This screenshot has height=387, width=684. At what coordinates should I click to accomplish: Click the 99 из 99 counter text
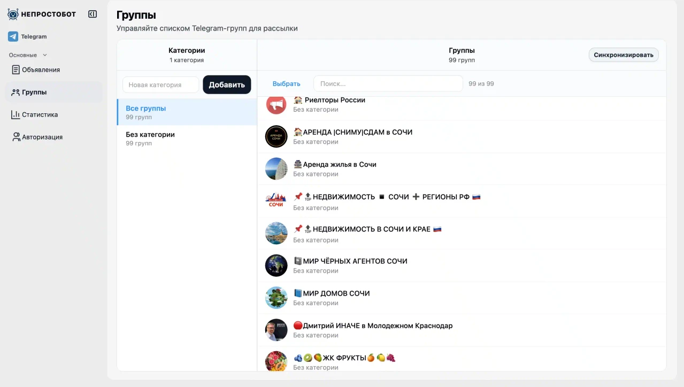click(481, 84)
